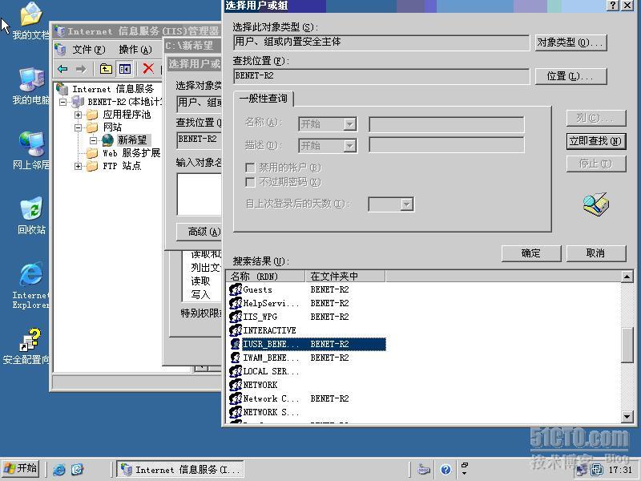641x481 pixels.
Task: Open the description condition dropdown
Action: click(x=350, y=146)
